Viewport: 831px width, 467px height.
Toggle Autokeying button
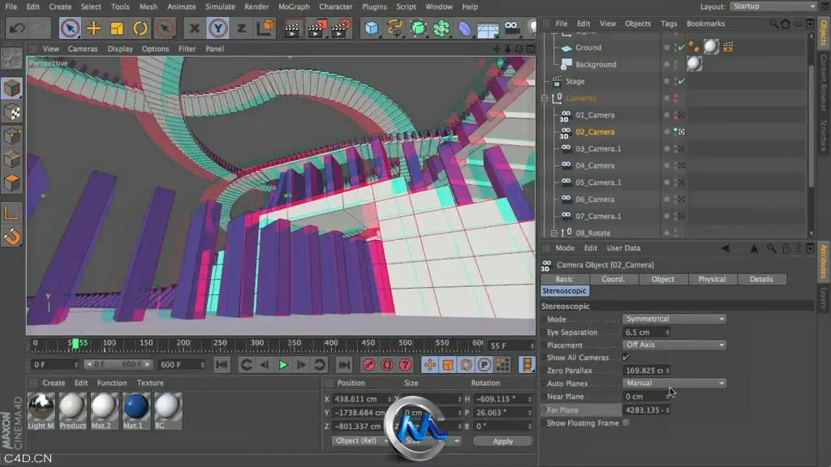pyautogui.click(x=387, y=364)
